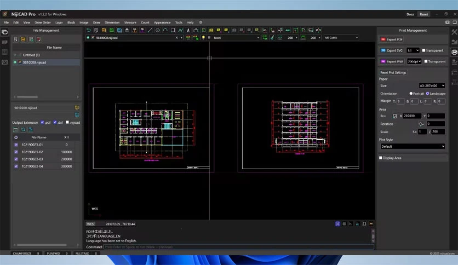The width and height of the screenshot is (458, 265).
Task: Click the pick position icon beside Pos
Action: [394, 116]
